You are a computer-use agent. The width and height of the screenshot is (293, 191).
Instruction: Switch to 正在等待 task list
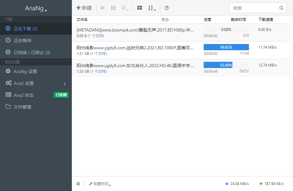click(23, 40)
